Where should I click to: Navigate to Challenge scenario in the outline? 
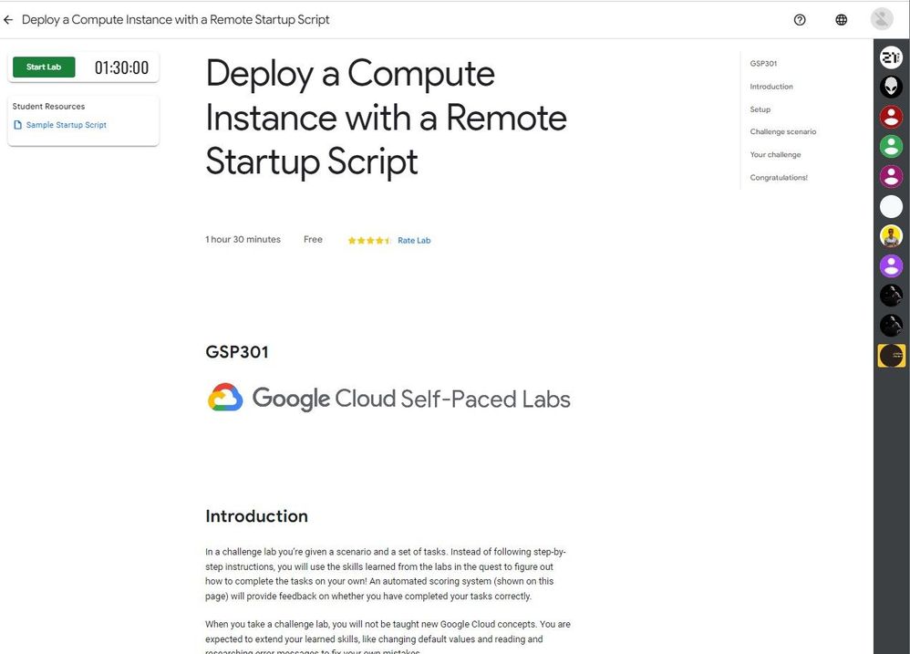783,131
